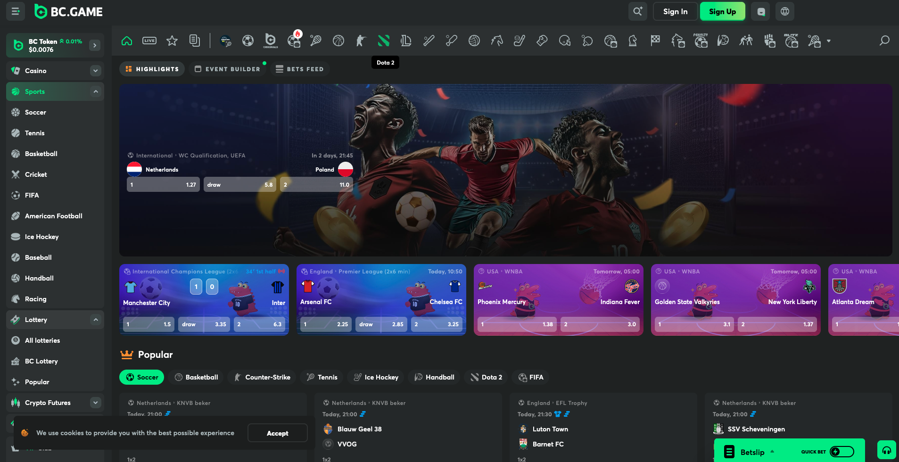Toggle the Quick Bet switch

coord(842,452)
